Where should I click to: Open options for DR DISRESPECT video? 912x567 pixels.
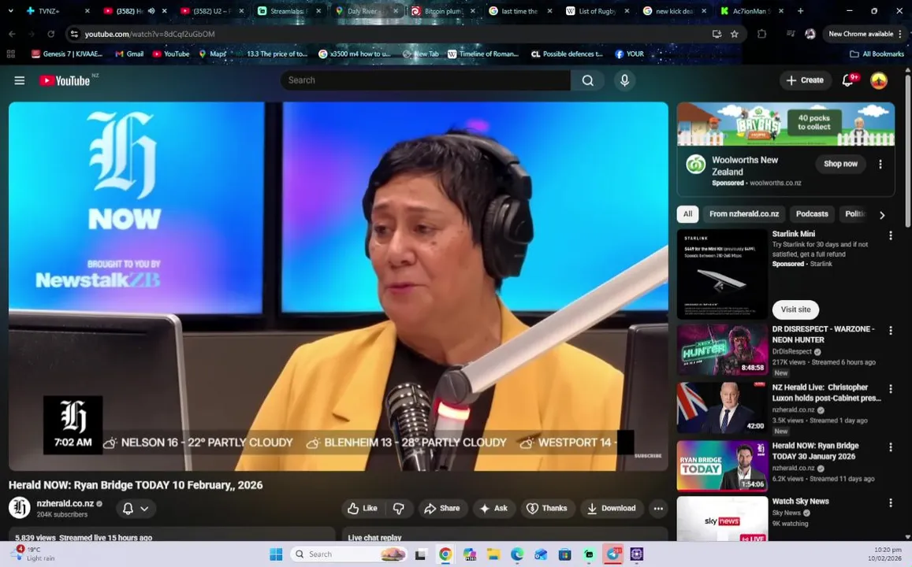[x=890, y=331]
